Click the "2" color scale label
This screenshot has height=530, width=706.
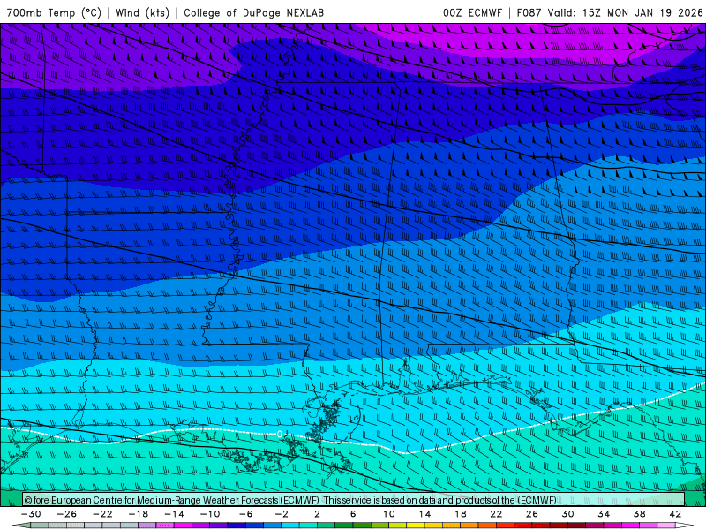click(x=318, y=514)
